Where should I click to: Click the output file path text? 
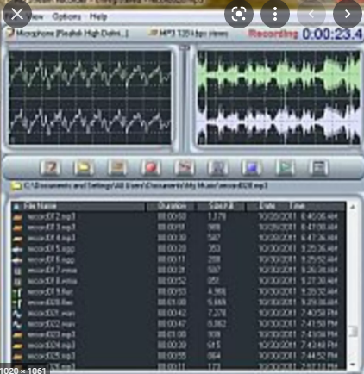[146, 186]
